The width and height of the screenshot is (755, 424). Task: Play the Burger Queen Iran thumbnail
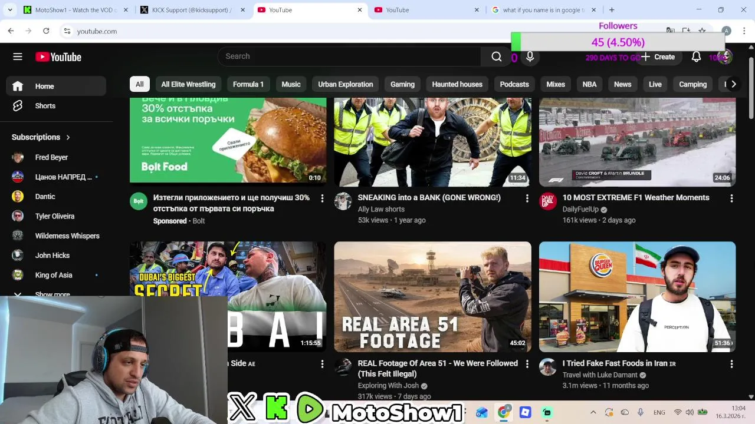637,297
